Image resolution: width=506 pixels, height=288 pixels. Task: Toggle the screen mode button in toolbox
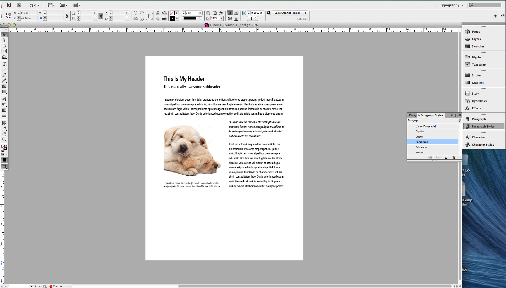4,167
